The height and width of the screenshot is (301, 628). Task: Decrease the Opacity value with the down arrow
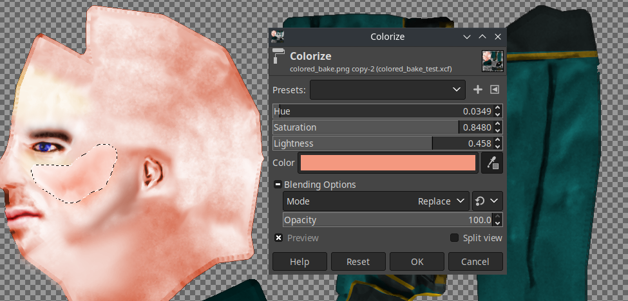[497, 223]
